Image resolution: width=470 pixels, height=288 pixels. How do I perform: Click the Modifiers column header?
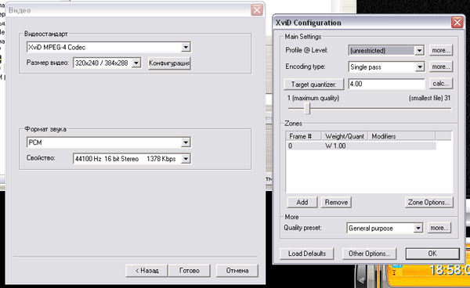402,136
